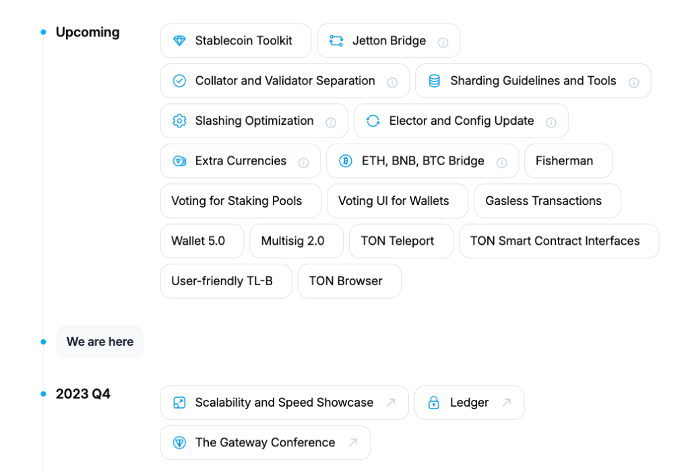Click the info icon next to Jetton Bridge
This screenshot has height=472, width=690.
(443, 42)
